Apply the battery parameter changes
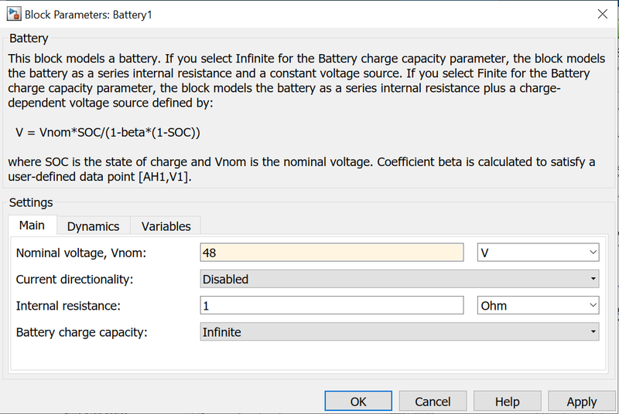This screenshot has width=619, height=414. coord(581,402)
